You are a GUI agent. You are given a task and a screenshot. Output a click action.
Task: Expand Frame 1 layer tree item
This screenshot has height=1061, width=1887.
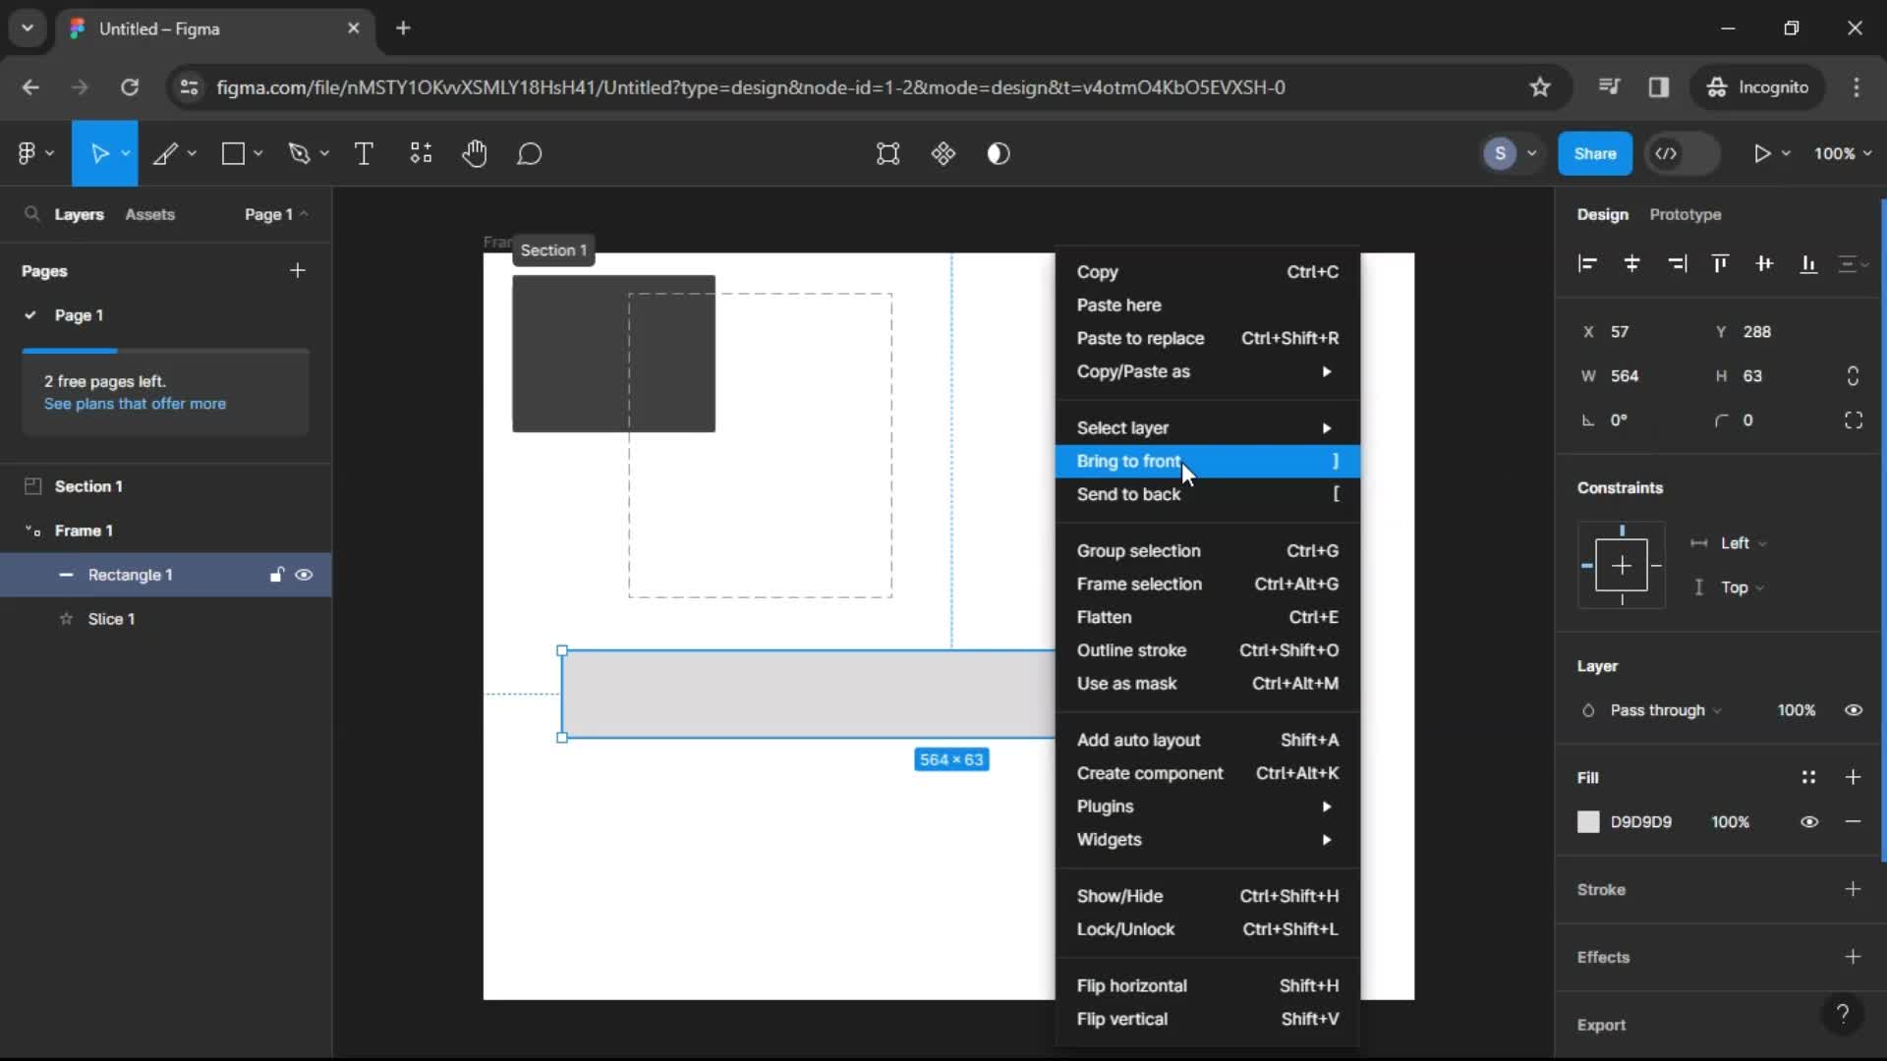29,530
